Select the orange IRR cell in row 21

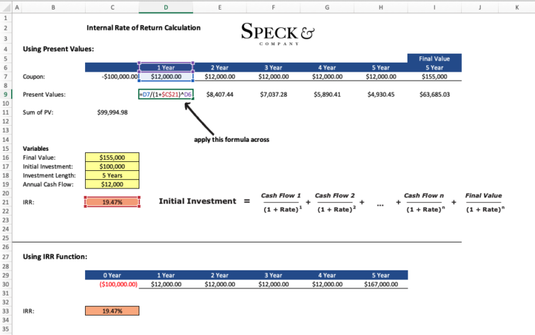pyautogui.click(x=112, y=202)
